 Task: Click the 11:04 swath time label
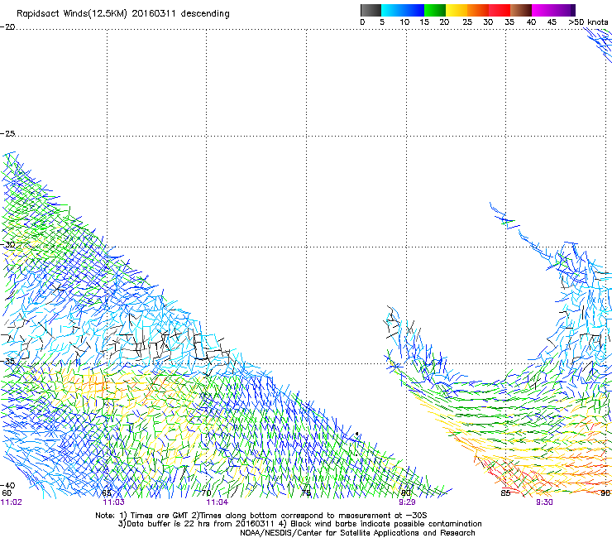click(x=217, y=502)
